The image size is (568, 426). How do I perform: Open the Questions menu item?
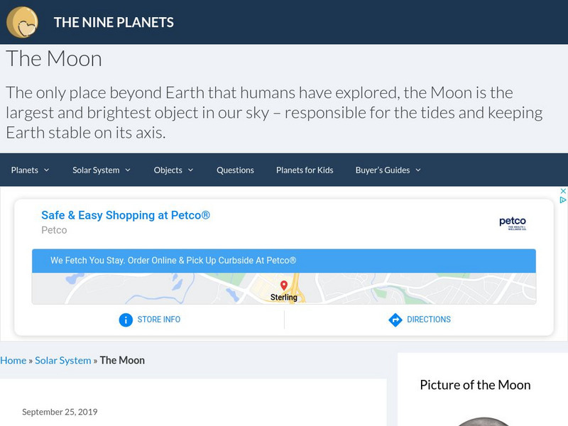click(235, 170)
